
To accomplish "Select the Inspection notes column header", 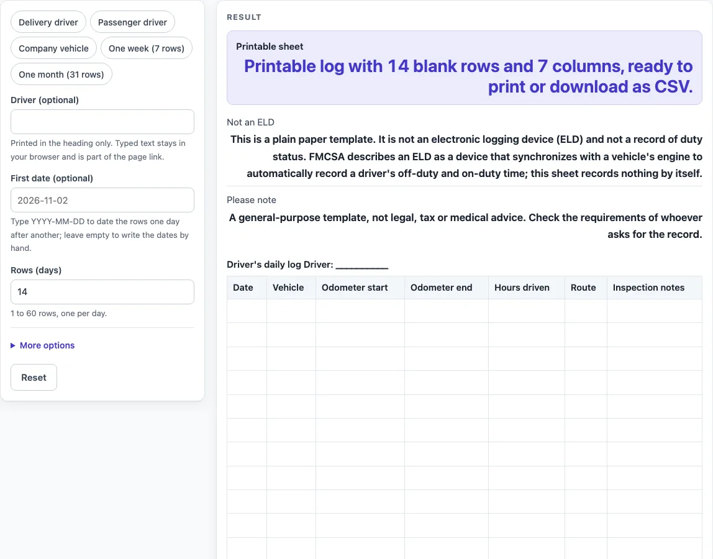I will (x=655, y=288).
